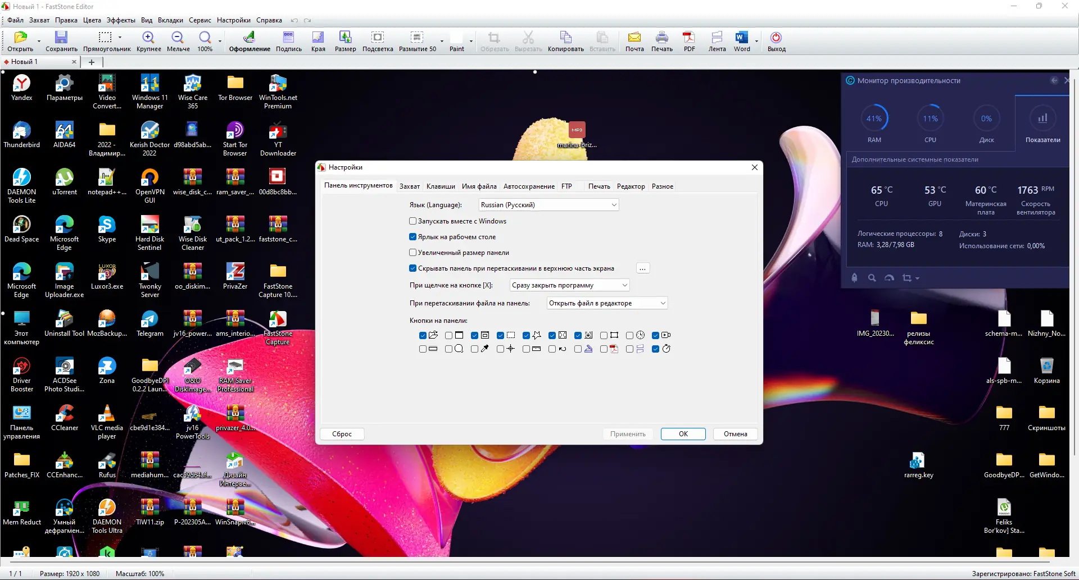The width and height of the screenshot is (1079, 580).
Task: Open the Оформление drawing tool
Action: tap(250, 41)
